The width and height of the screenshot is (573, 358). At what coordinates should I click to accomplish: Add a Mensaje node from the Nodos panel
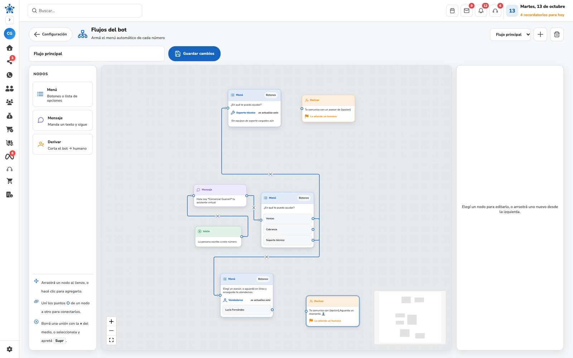coord(63,120)
